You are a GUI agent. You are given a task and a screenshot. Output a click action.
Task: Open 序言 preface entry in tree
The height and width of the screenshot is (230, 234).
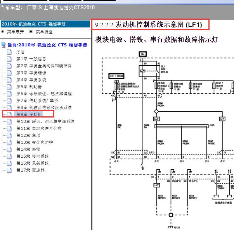click(20, 52)
